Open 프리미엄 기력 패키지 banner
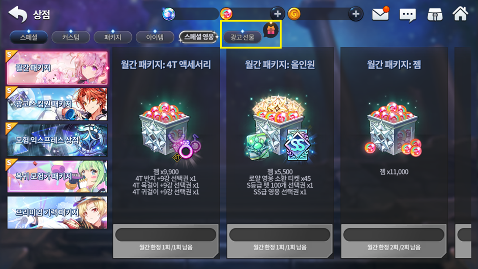The height and width of the screenshot is (269, 478). [x=57, y=212]
